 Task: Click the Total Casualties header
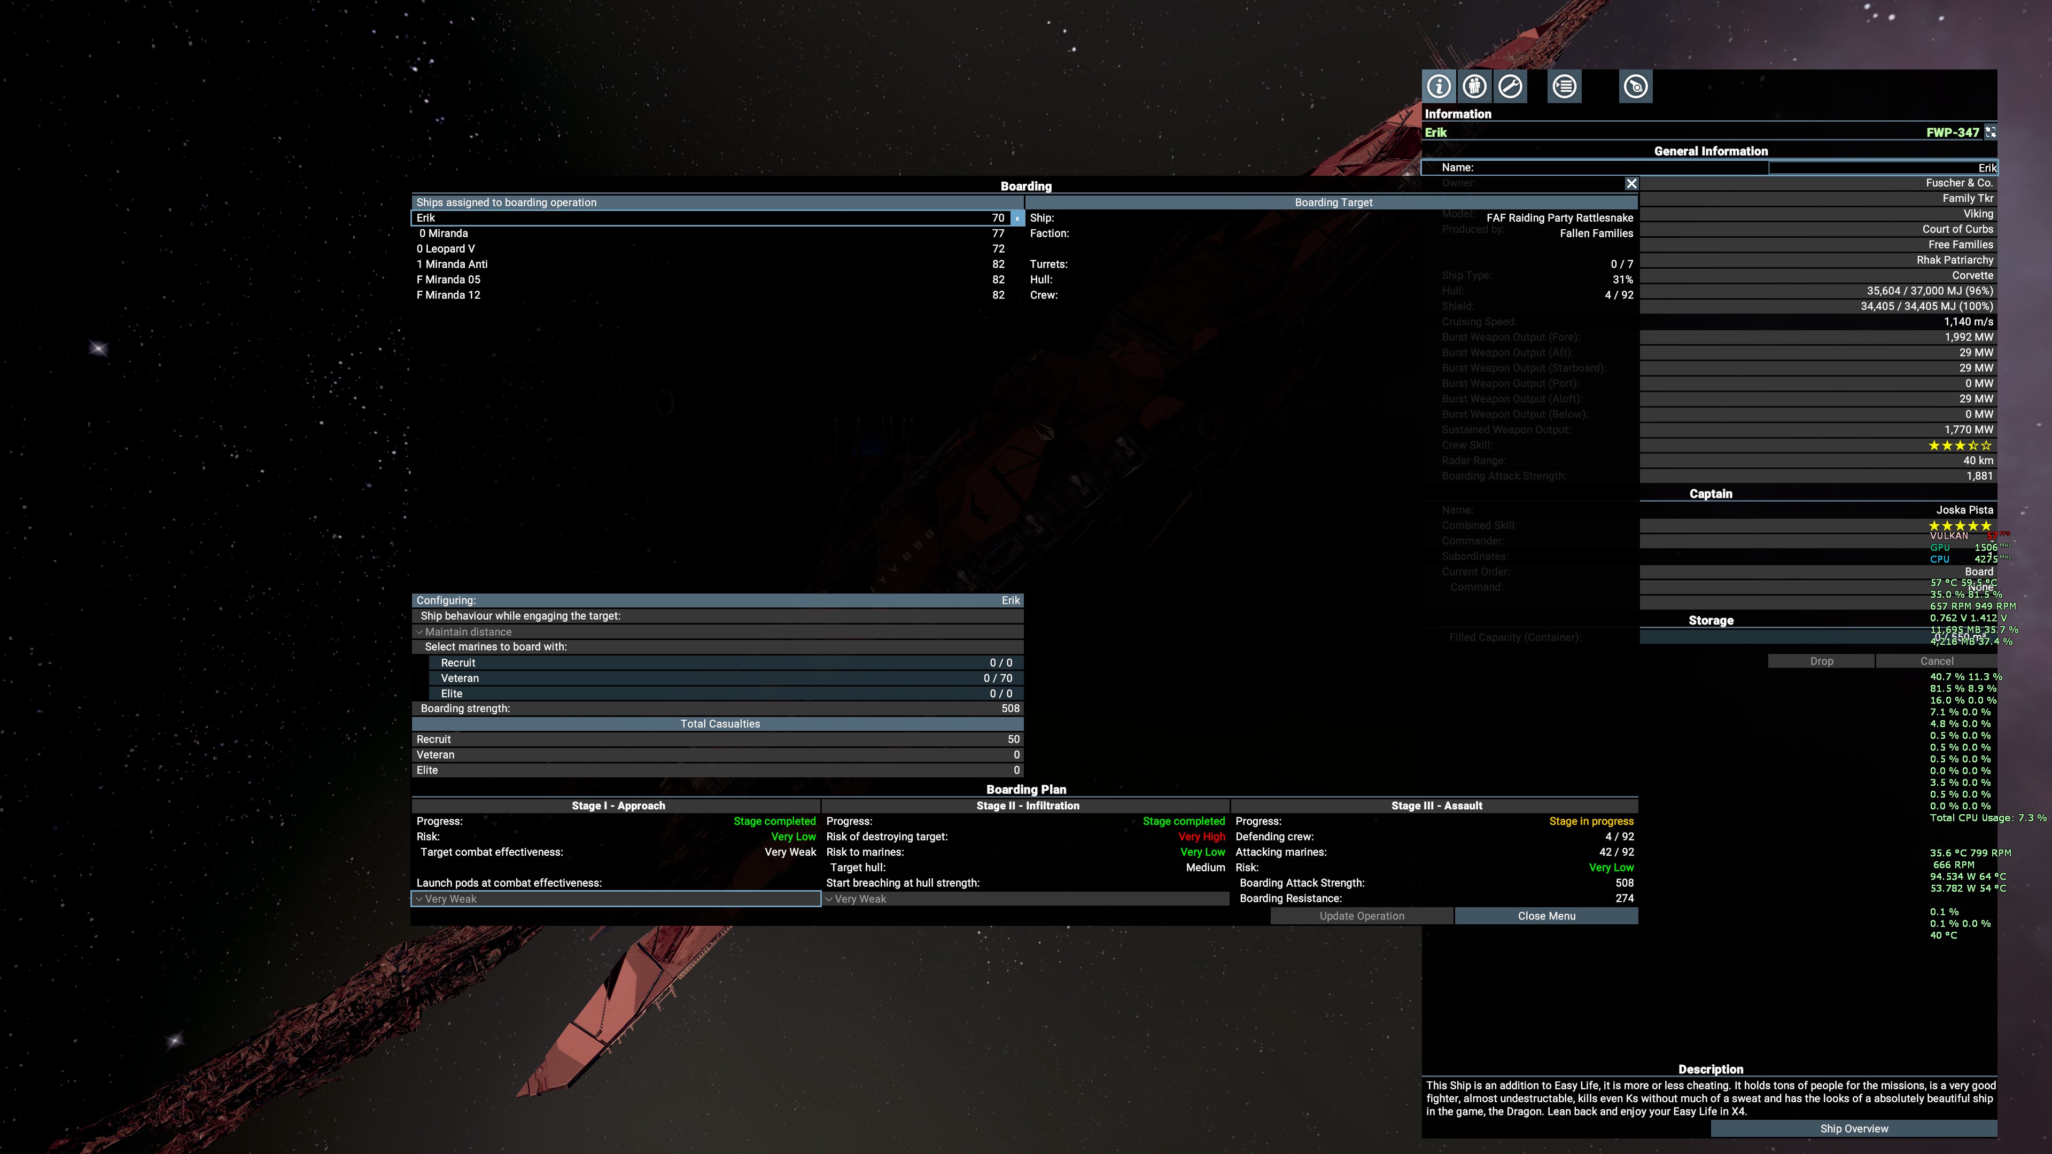(717, 724)
